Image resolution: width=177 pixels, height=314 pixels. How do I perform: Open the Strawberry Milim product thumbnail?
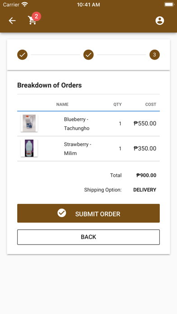click(x=29, y=148)
